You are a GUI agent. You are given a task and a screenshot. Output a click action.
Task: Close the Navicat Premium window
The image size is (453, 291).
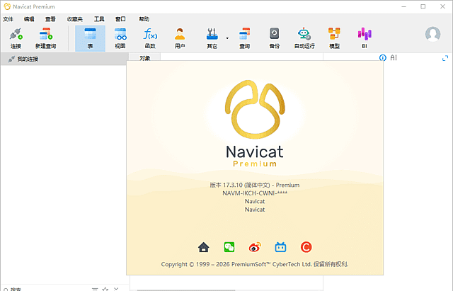(x=442, y=6)
